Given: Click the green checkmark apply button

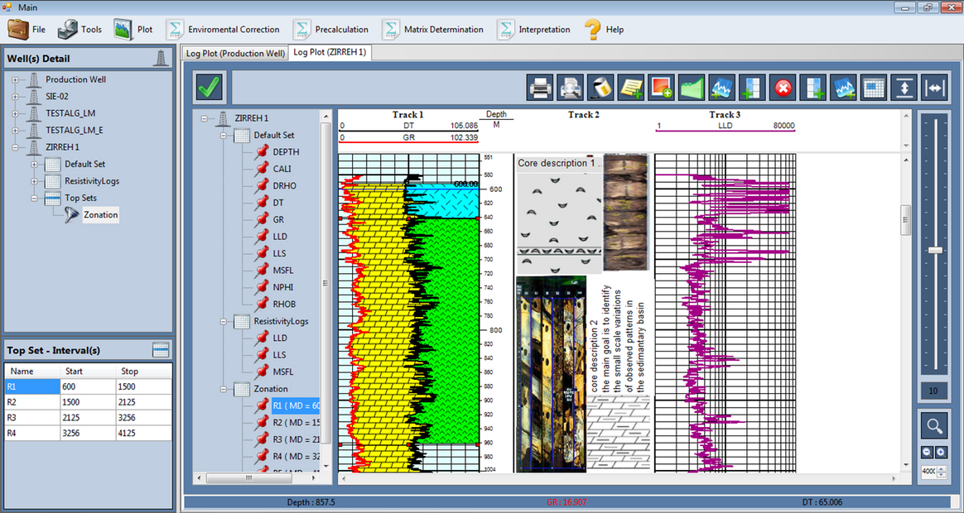Looking at the screenshot, I should click(210, 87).
